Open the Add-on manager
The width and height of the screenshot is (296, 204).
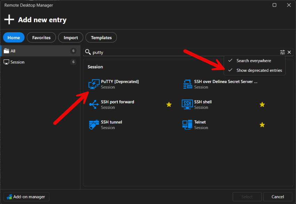click(26, 197)
